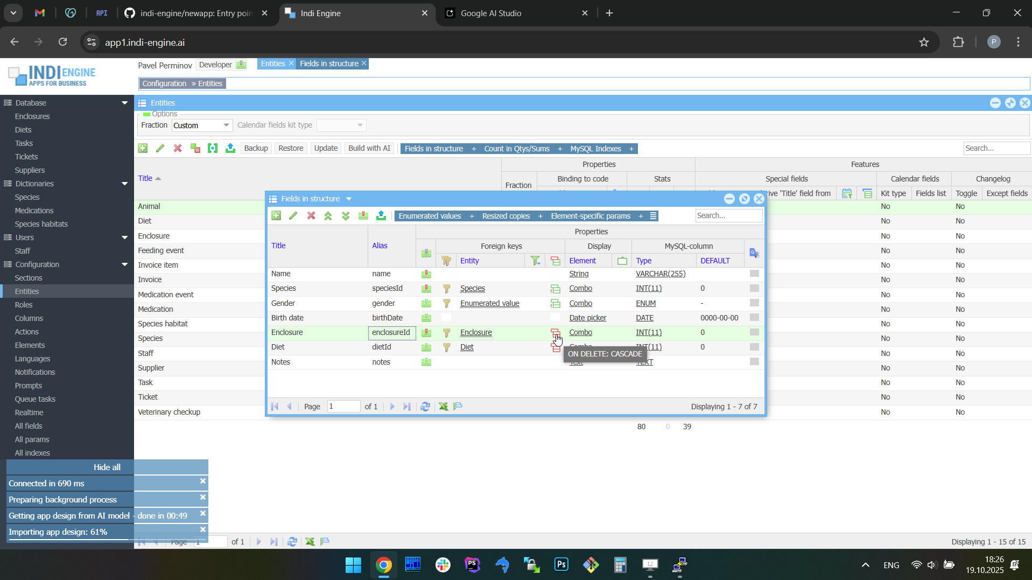Click the red delete X in Fields in structure window
1032x580 pixels.
311,216
